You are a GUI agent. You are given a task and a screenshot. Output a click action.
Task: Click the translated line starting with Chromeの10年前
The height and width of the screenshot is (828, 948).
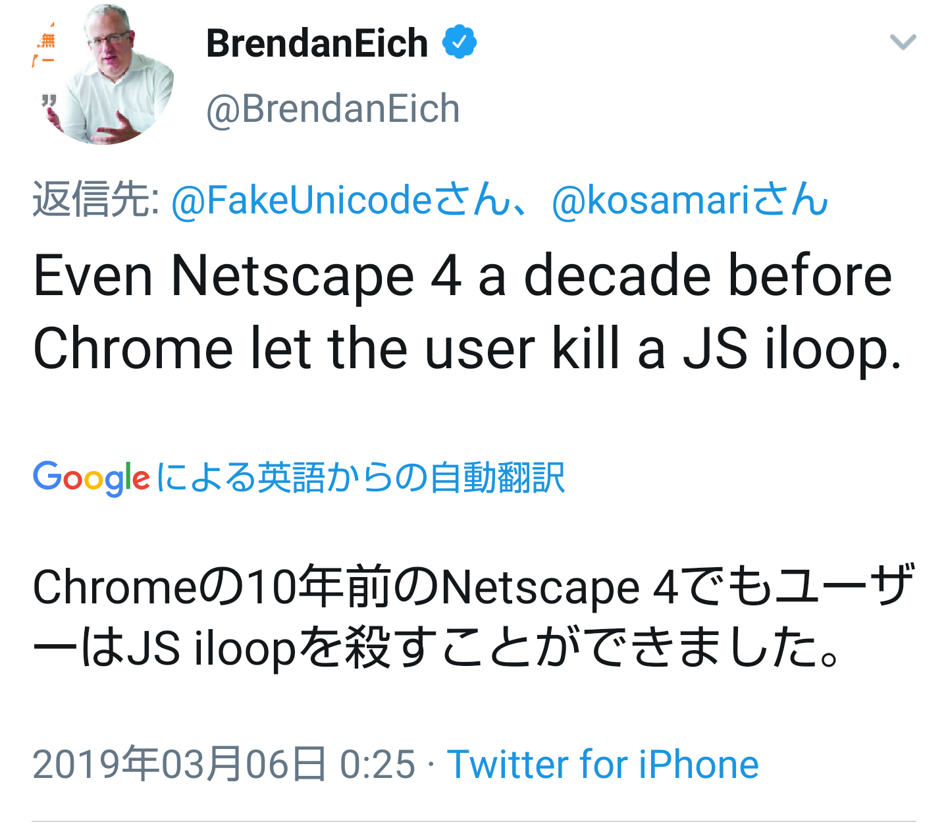(473, 586)
